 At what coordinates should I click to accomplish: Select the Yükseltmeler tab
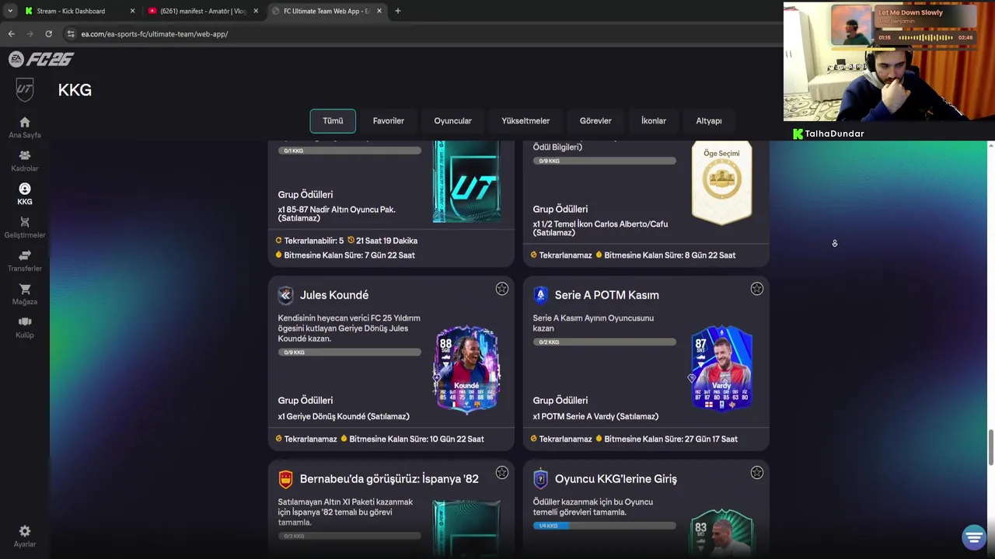[x=525, y=121]
